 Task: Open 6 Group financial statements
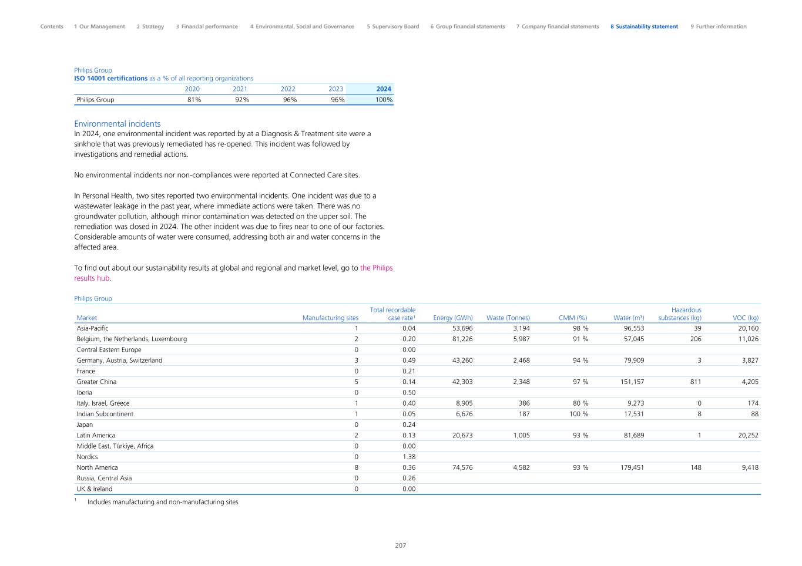point(468,26)
